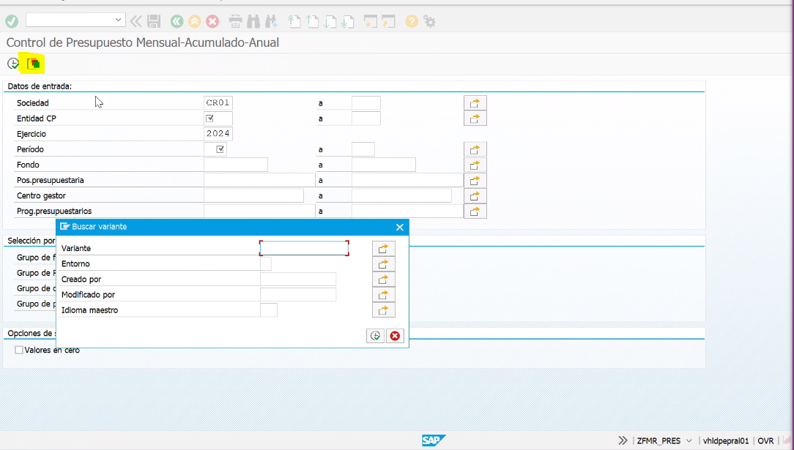794x450 pixels.
Task: Click the Entidad CP checkbox field
Action: [x=210, y=119]
